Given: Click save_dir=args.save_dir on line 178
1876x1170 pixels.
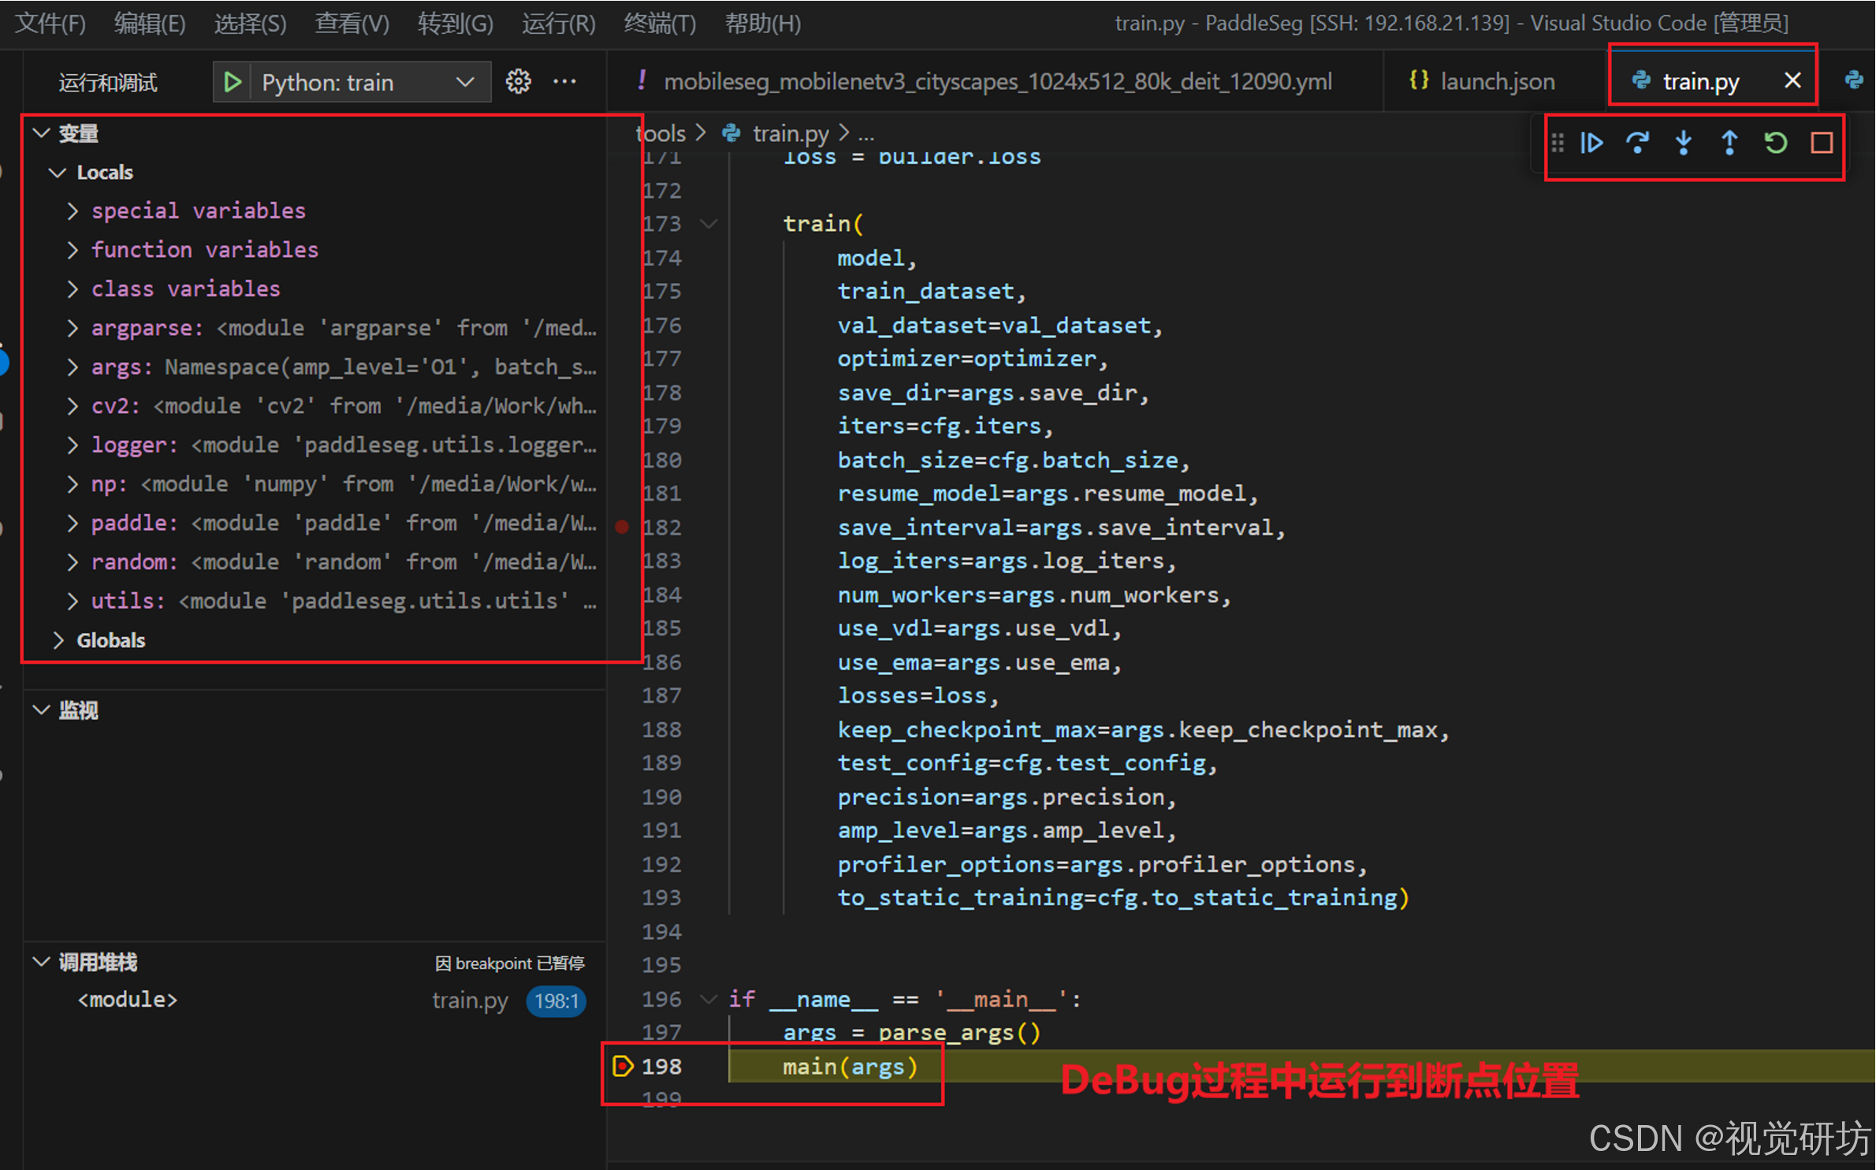Looking at the screenshot, I should (993, 393).
